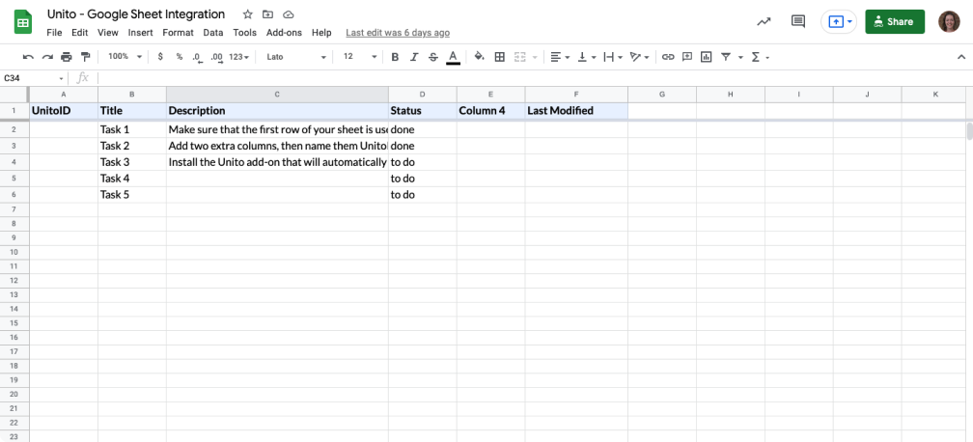Open the Format menu
Viewport: 973px width, 442px height.
coord(178,33)
